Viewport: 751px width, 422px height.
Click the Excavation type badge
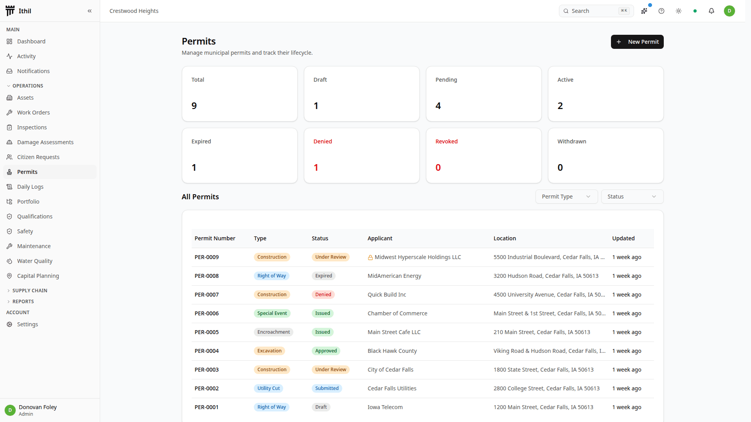coord(269,351)
